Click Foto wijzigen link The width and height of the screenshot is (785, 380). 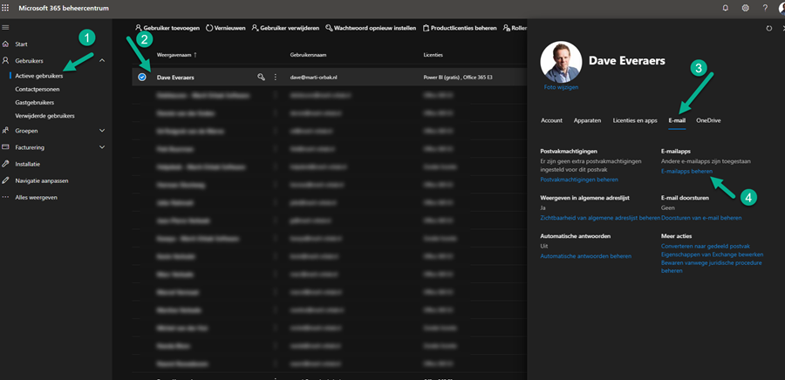(561, 87)
